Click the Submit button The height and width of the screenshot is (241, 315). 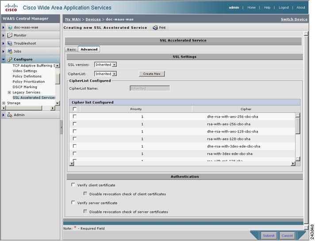point(269,236)
